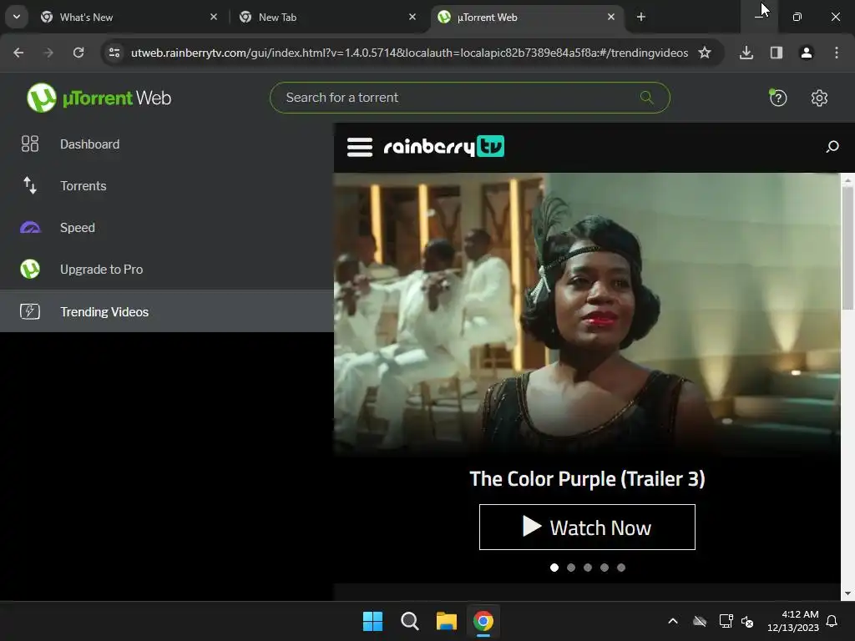Expand the tab search dropdown arrow
Image resolution: width=855 pixels, height=641 pixels.
pos(17,18)
